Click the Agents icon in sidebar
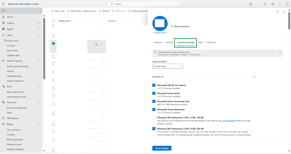 point(3,29)
